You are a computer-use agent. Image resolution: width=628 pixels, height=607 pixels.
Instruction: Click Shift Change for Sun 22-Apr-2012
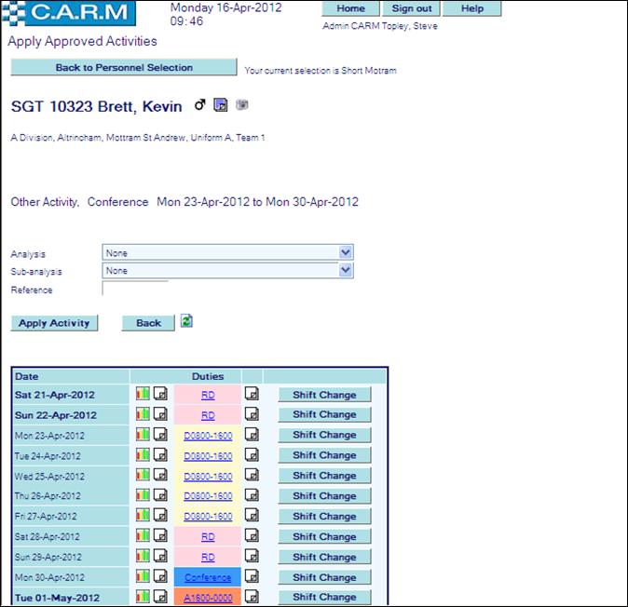tap(324, 414)
